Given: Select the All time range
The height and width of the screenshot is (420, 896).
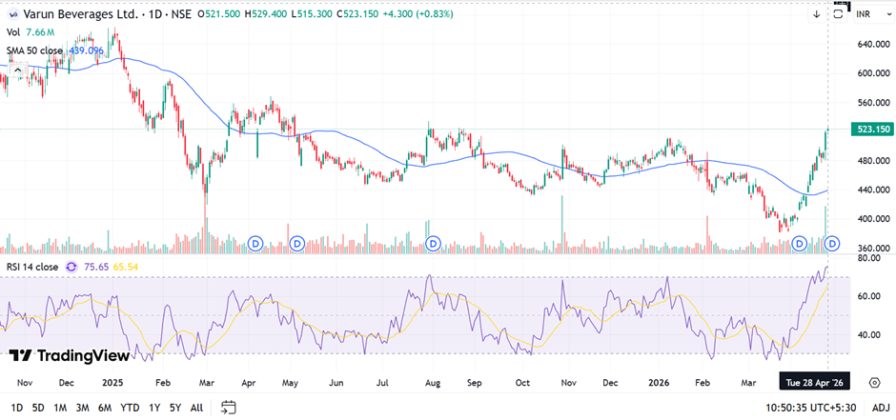Looking at the screenshot, I should point(196,408).
